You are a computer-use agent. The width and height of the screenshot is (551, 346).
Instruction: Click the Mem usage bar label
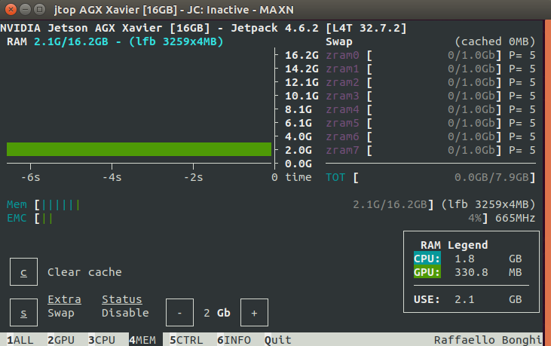tap(17, 204)
